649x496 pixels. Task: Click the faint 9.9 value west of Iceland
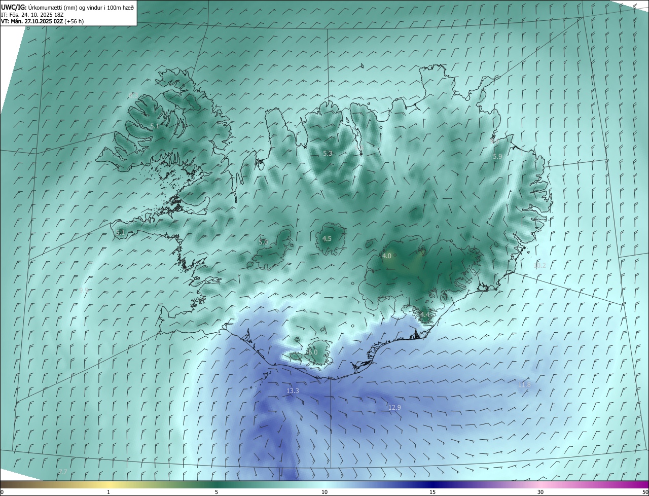pos(84,291)
